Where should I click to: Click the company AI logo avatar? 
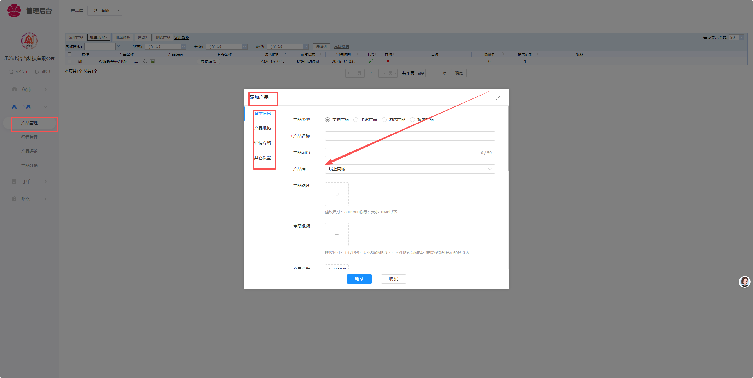(29, 41)
